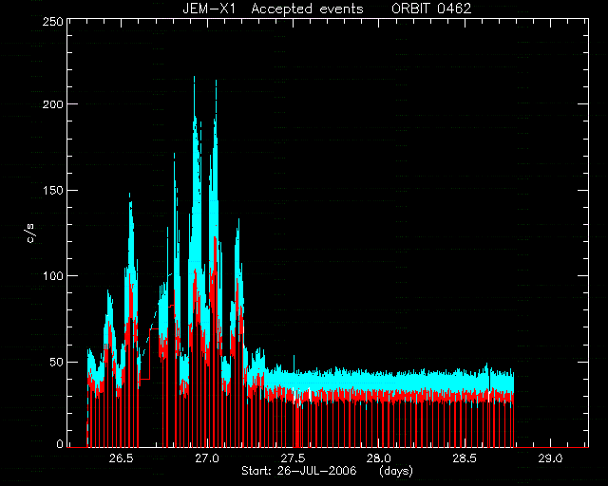Click the 26.5 x-axis tick label

(121, 458)
